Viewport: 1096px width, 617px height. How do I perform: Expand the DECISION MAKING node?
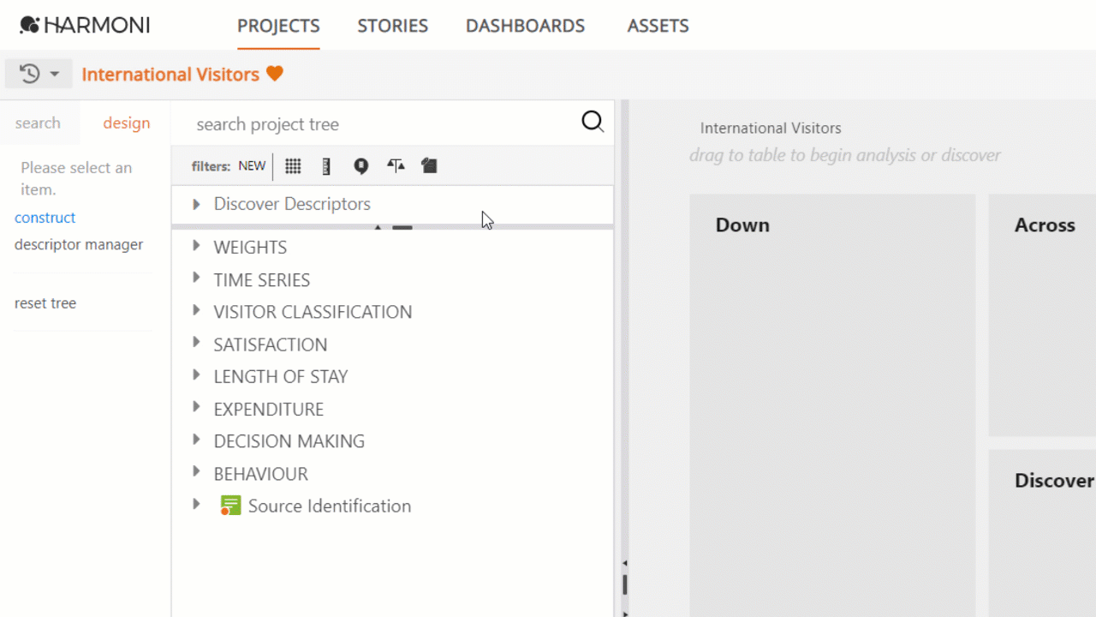(x=196, y=440)
